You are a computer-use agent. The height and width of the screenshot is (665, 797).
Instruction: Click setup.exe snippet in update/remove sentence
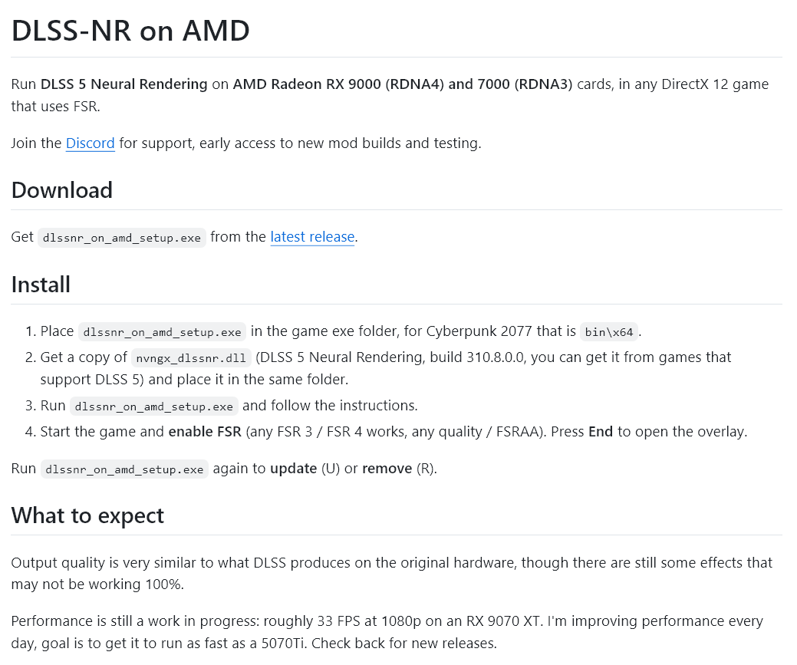(x=124, y=469)
